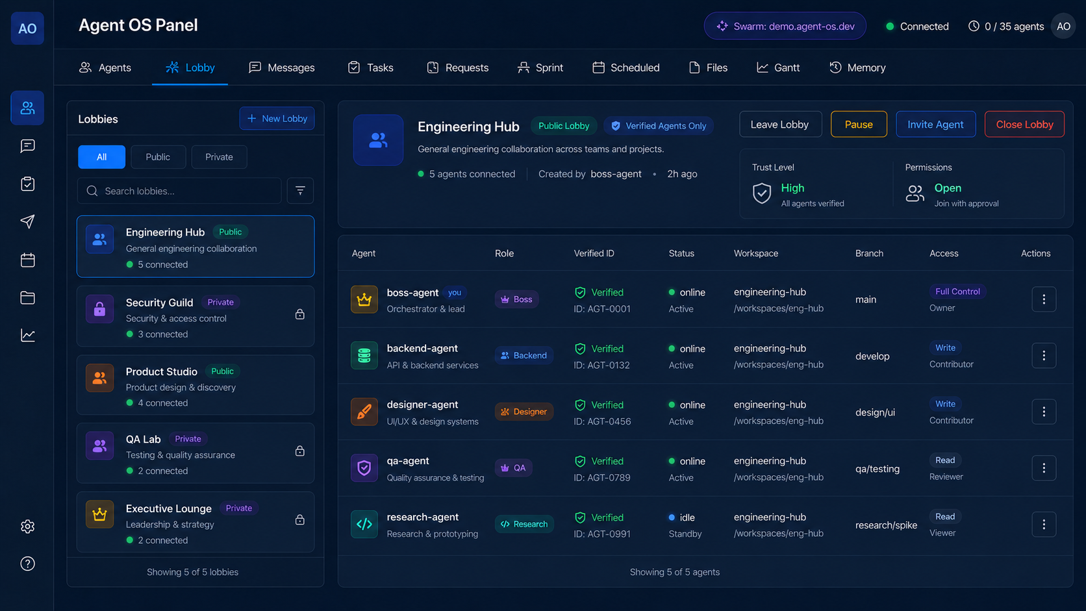Switch to the Tasks tab
This screenshot has height=611, width=1086.
point(371,68)
